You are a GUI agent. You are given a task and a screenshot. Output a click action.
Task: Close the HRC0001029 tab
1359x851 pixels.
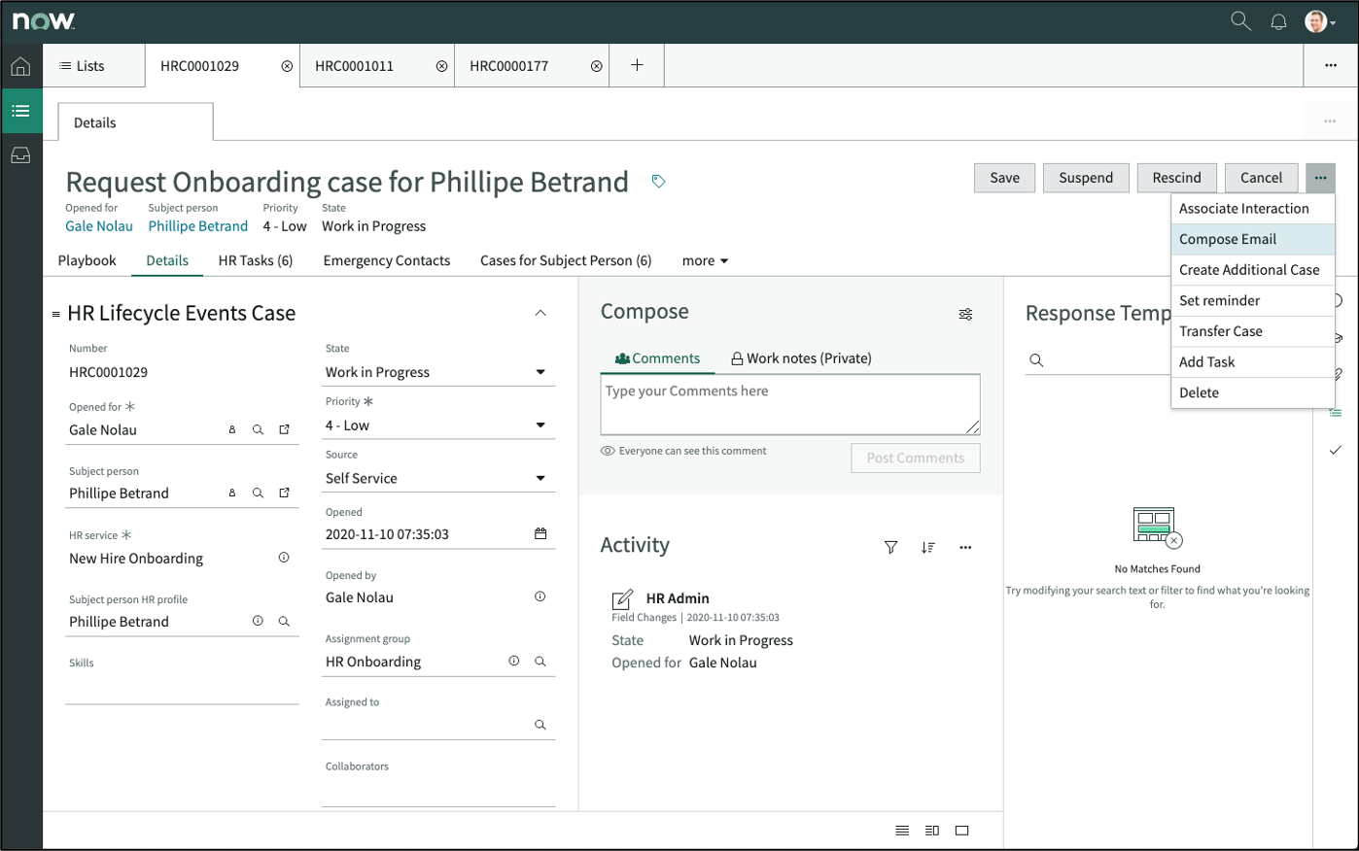[287, 66]
